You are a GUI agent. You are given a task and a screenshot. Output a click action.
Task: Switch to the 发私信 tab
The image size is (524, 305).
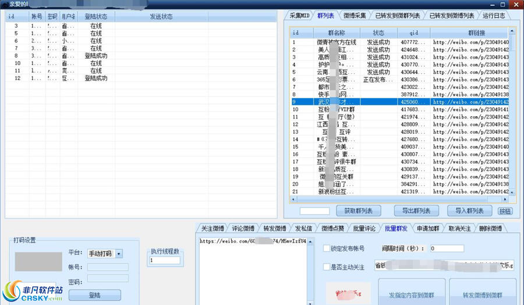(x=303, y=228)
